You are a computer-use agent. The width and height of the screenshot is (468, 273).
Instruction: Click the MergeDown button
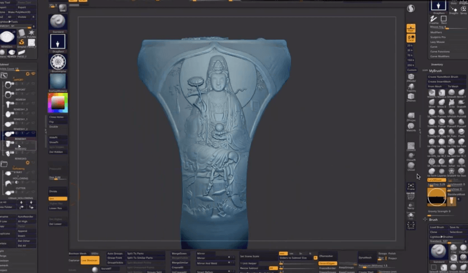179,254
